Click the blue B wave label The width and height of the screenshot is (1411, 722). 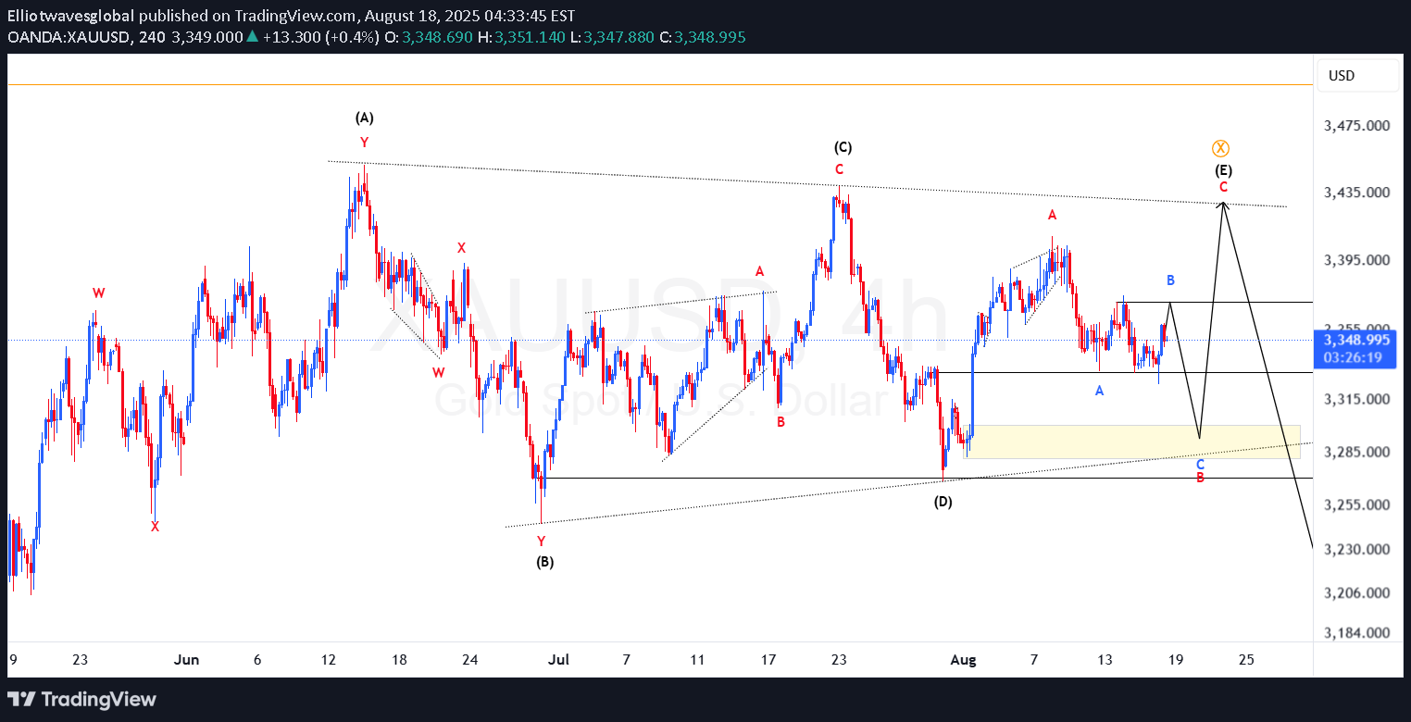[x=1170, y=280]
